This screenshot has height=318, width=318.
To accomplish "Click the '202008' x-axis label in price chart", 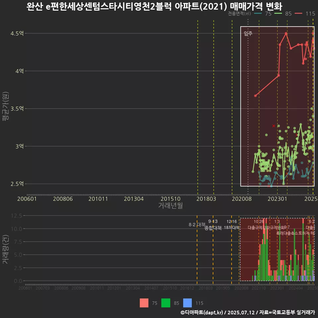I will [242, 199].
